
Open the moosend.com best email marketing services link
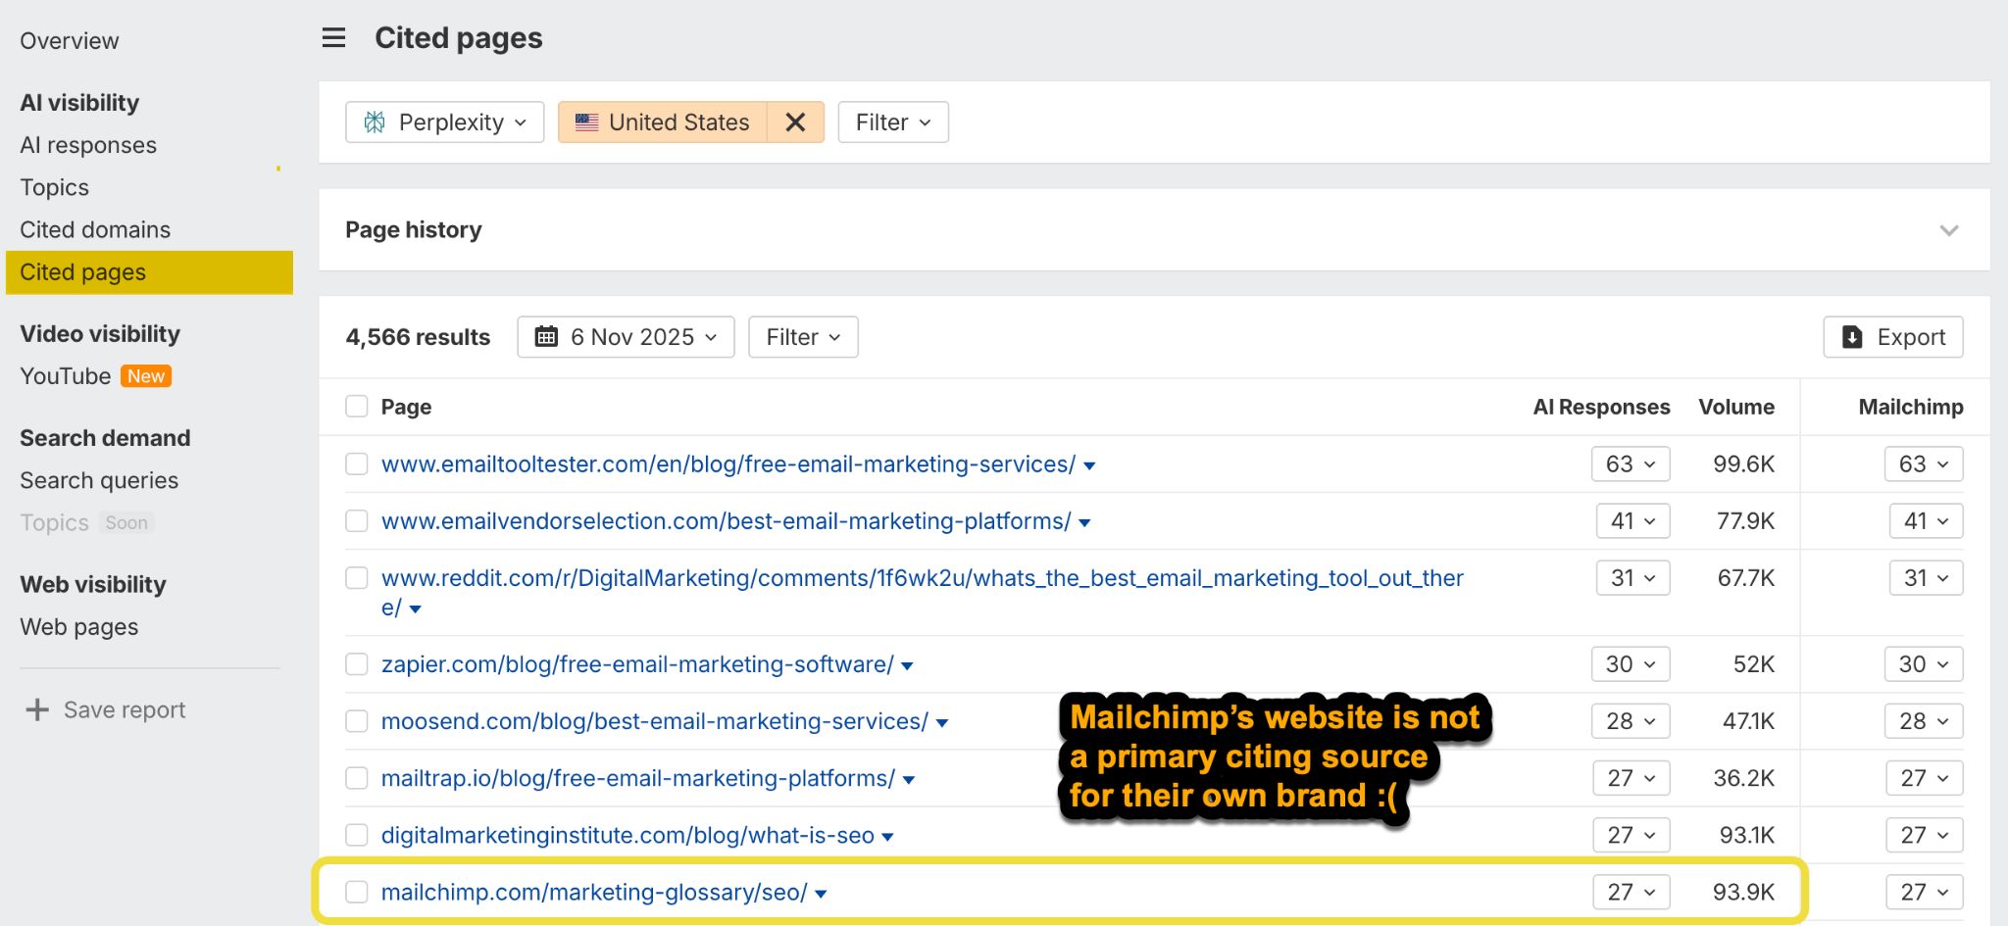click(654, 721)
